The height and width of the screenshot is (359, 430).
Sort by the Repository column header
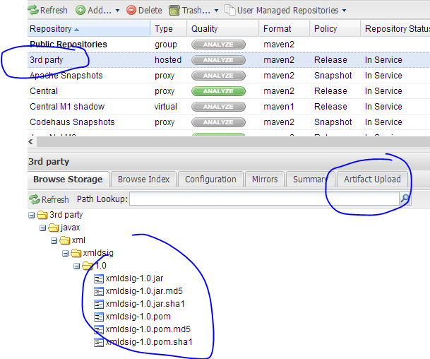pos(88,28)
